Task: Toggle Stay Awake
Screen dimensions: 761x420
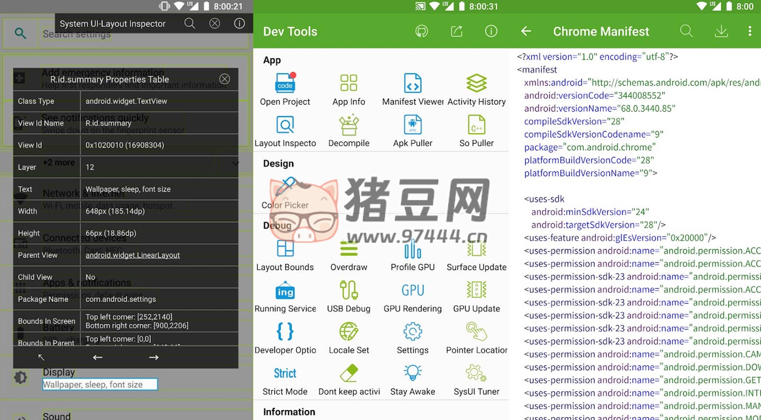Action: click(x=412, y=380)
